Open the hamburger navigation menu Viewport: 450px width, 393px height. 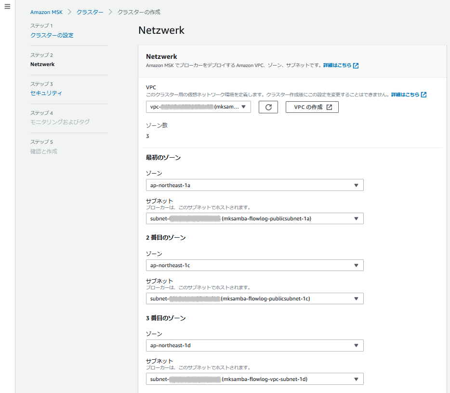pos(7,6)
